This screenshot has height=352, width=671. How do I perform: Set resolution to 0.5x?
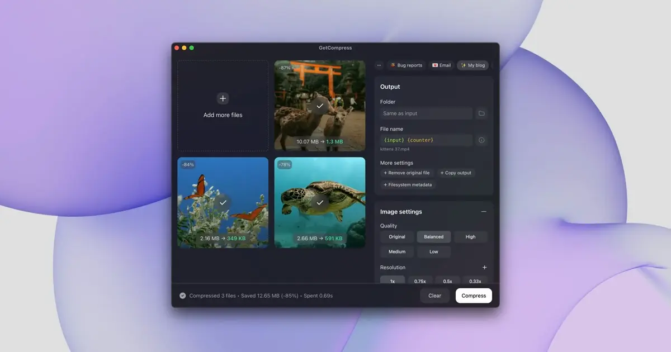point(447,280)
